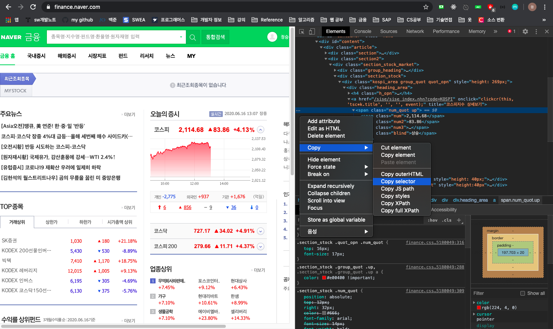Click the rgb(224, 4, 0) computed swatch
553x329 pixels.
click(x=479, y=308)
